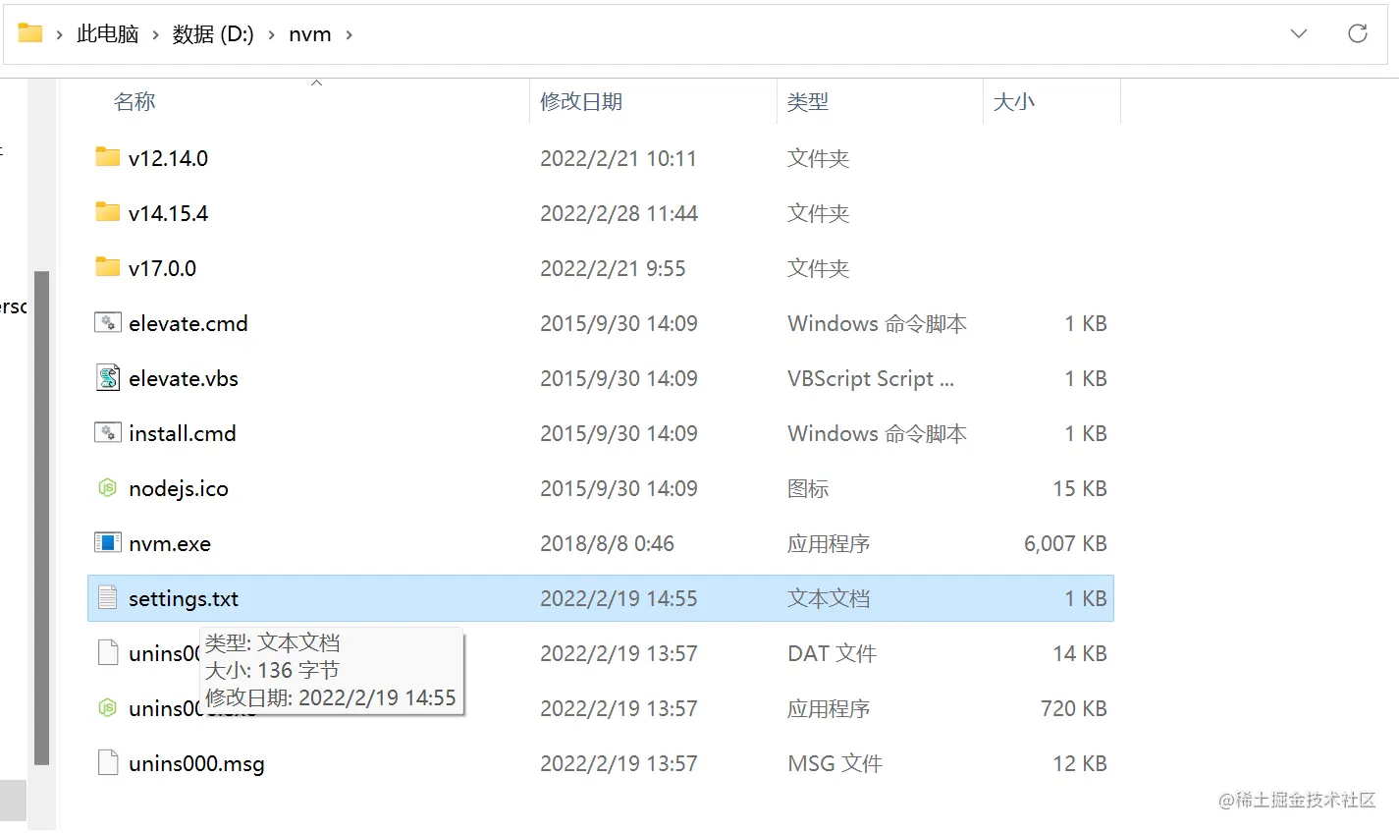The width and height of the screenshot is (1399, 833).
Task: Click the v14.15.4 folder icon
Action: tap(108, 212)
